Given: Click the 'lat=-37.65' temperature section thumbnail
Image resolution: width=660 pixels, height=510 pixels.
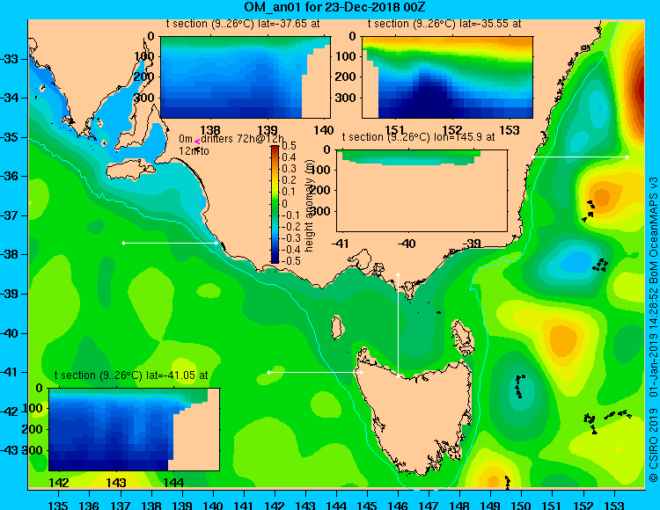Looking at the screenshot, I should pos(246,77).
